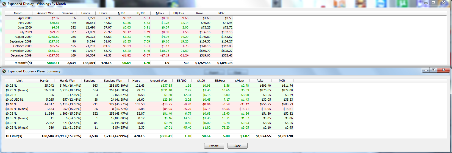Click the $0.25 PL limit row
The width and height of the screenshot is (452, 153).
pyautogui.click(x=149, y=95)
